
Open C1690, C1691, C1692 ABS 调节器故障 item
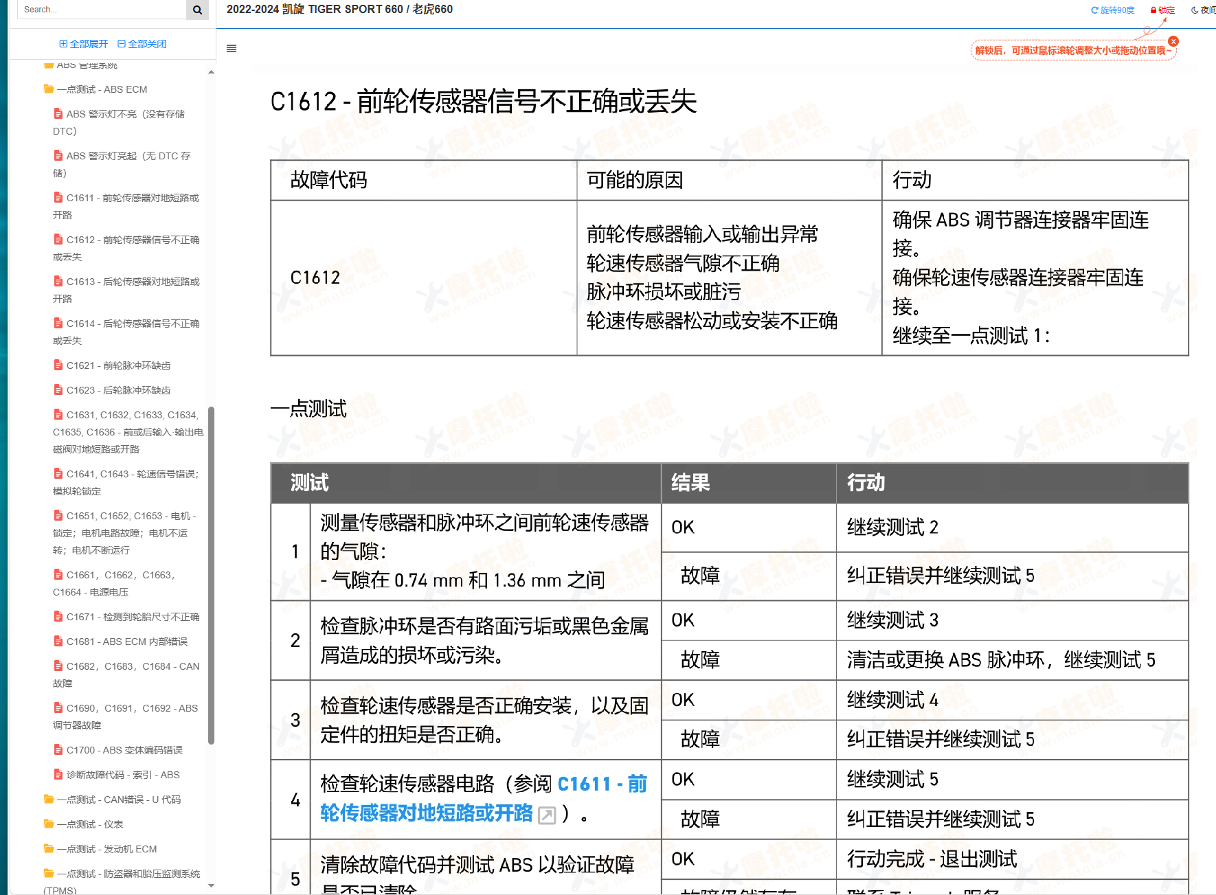coord(126,716)
